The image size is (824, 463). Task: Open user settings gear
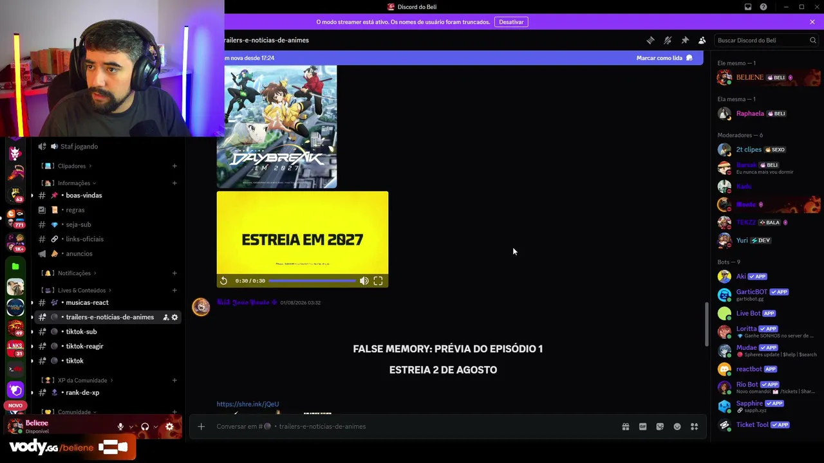[x=169, y=426]
